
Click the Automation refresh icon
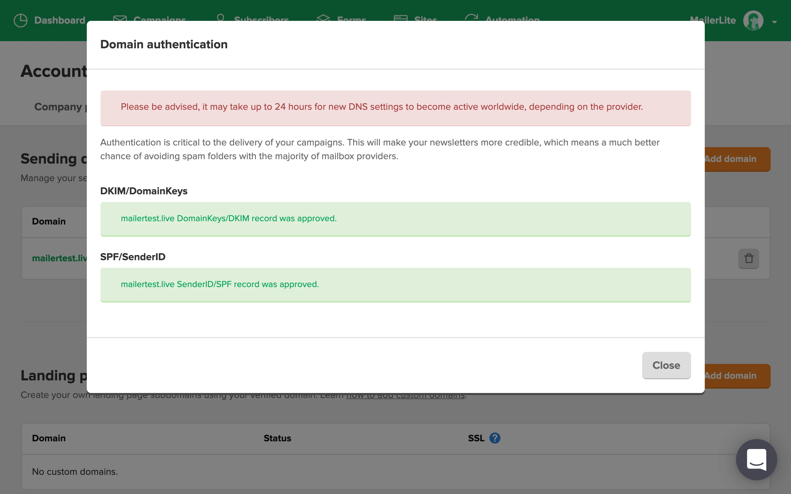coord(471,18)
